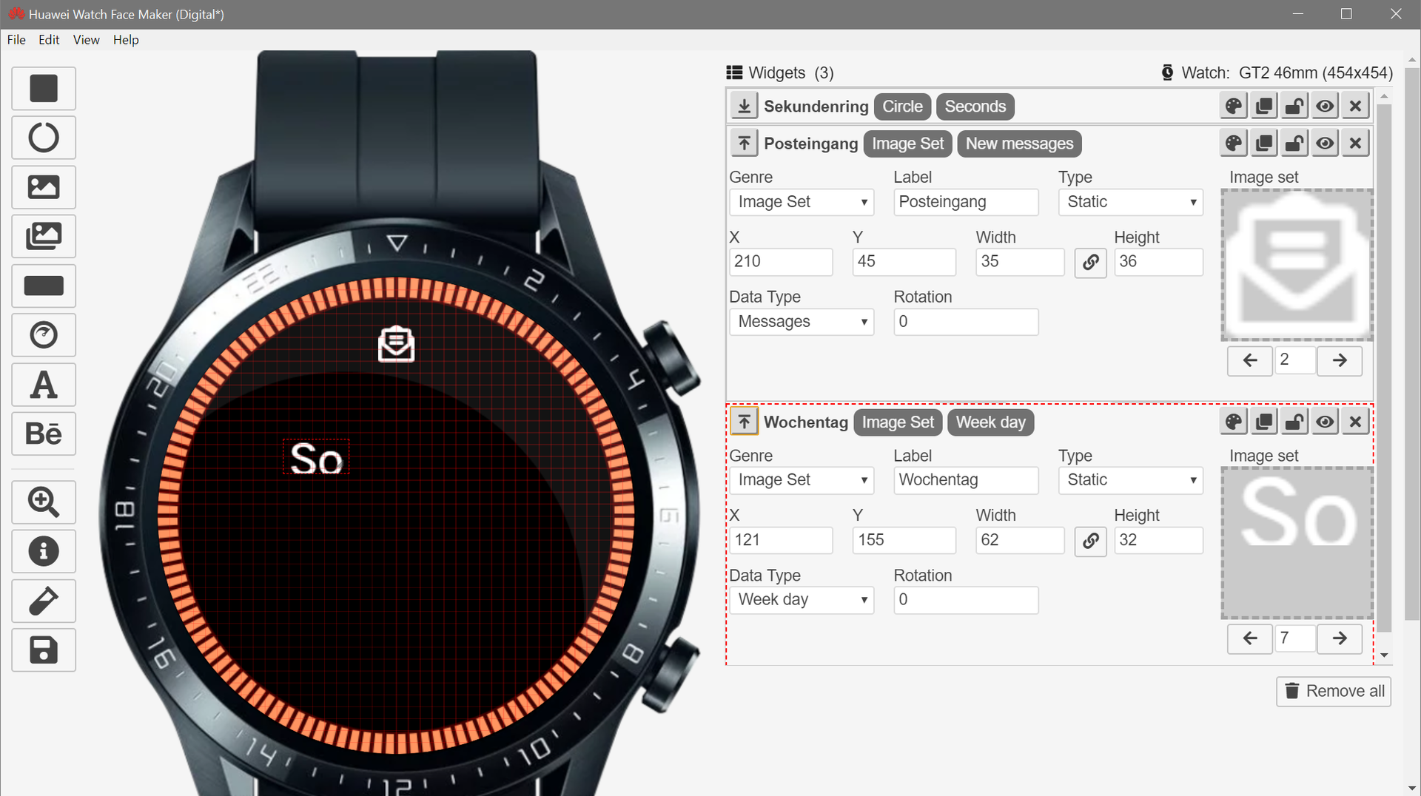Open Wochentag Type dropdown

pyautogui.click(x=1130, y=480)
